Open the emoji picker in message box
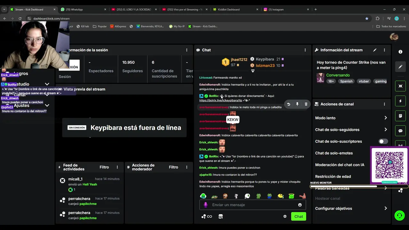Viewport: 409px width, 230px height. coord(300,205)
